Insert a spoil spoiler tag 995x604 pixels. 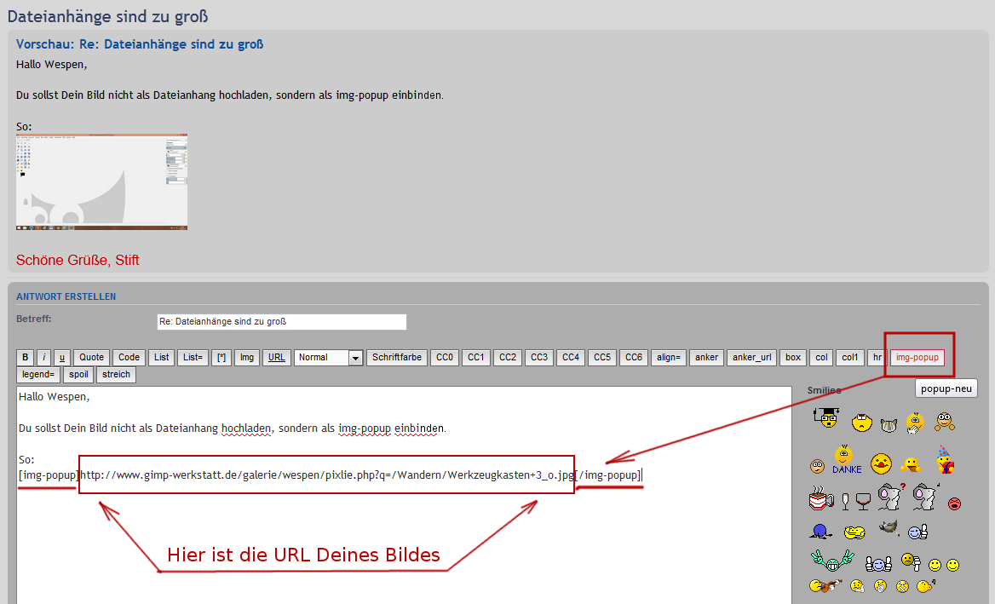[78, 374]
